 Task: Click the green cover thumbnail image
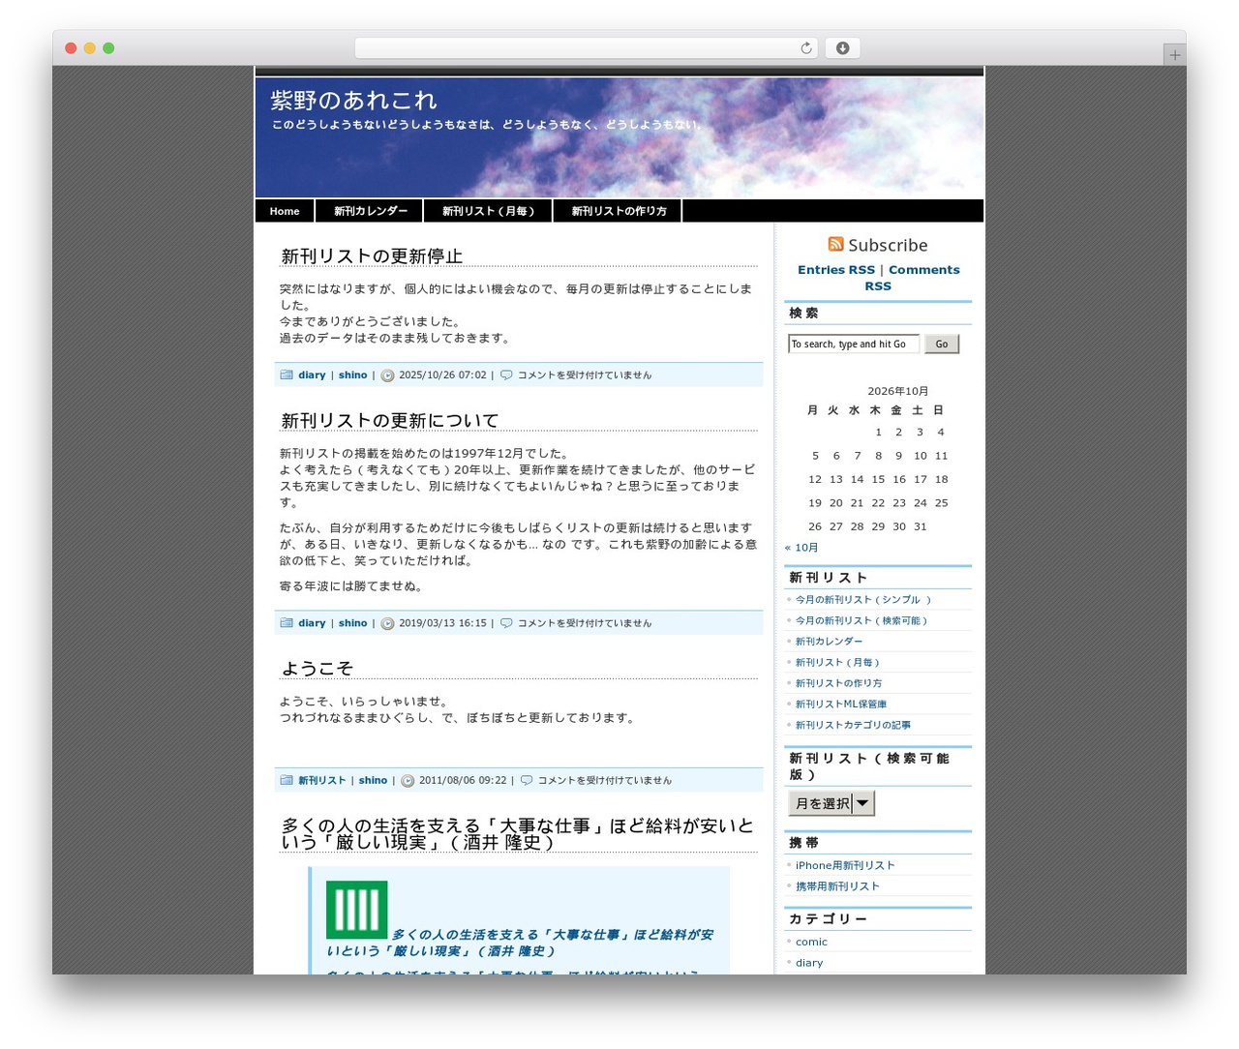coord(356,910)
